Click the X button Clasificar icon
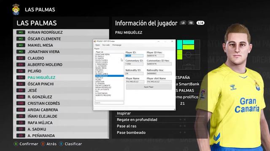The height and width of the screenshot is (151, 270). coord(61,144)
